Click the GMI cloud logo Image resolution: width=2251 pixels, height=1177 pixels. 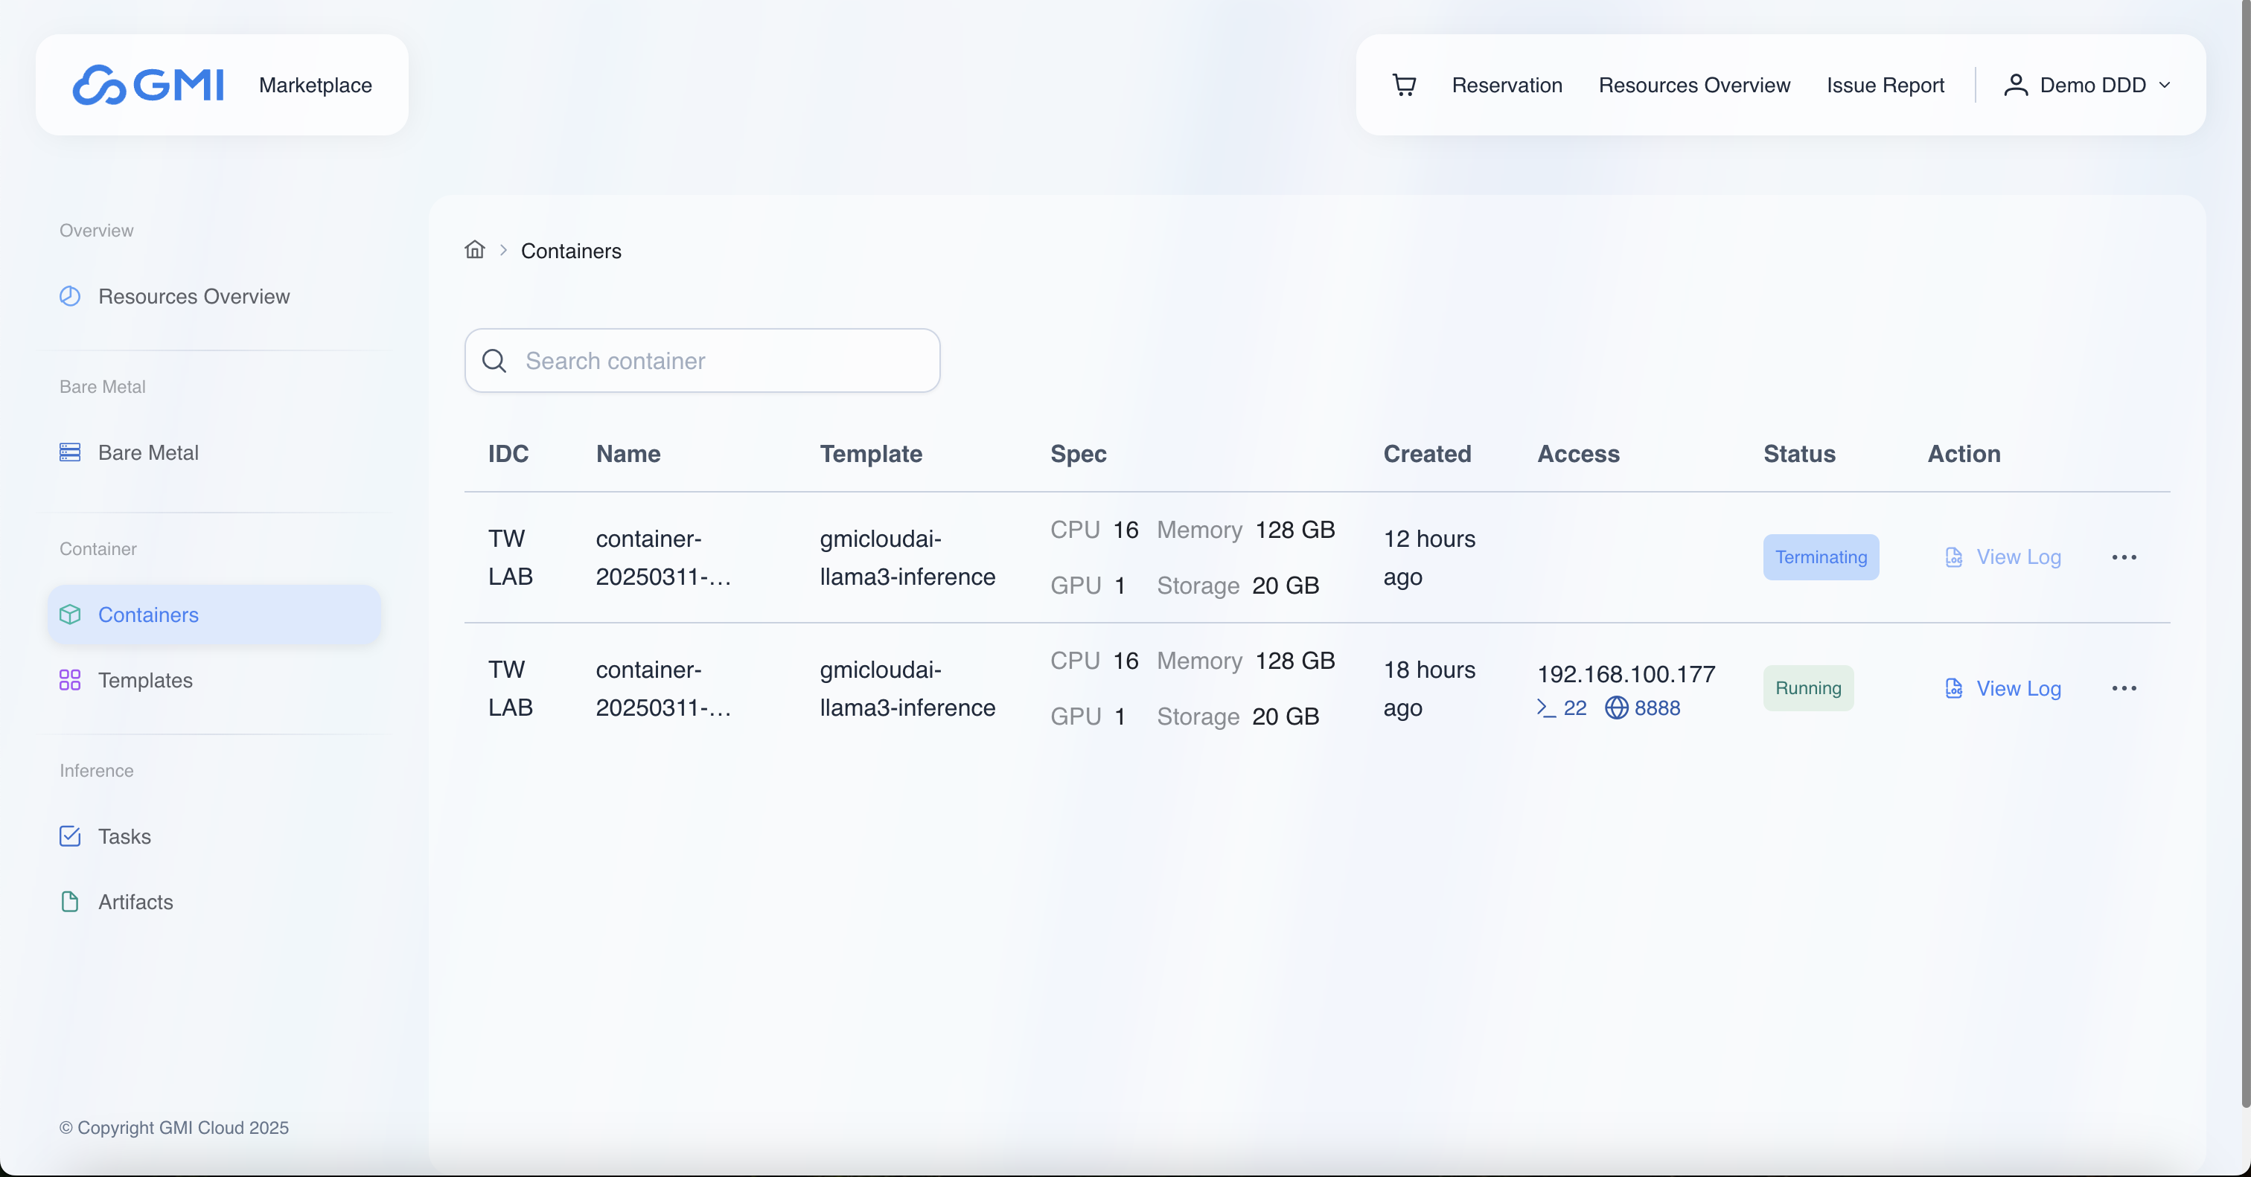[147, 85]
